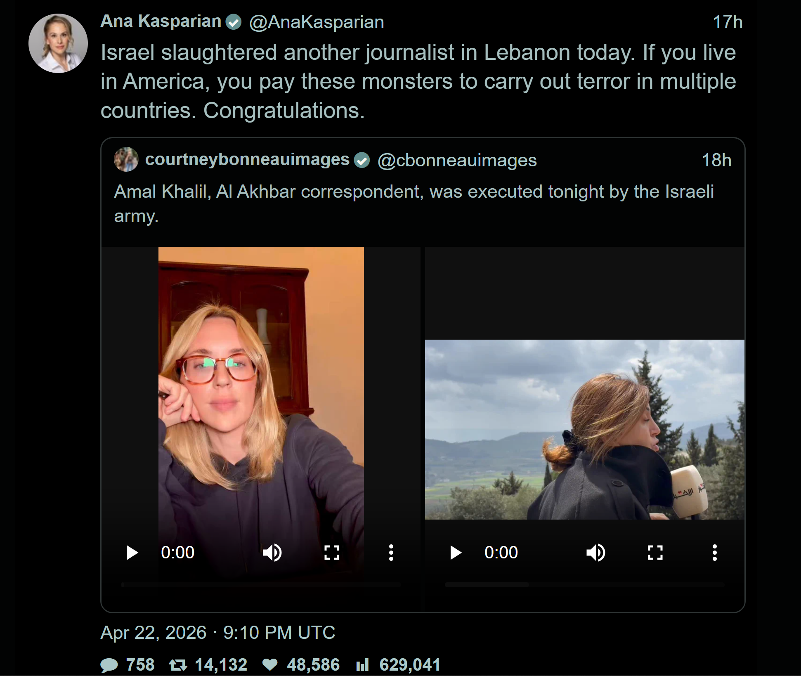Click Ana Kasparian's verified badge

click(234, 22)
